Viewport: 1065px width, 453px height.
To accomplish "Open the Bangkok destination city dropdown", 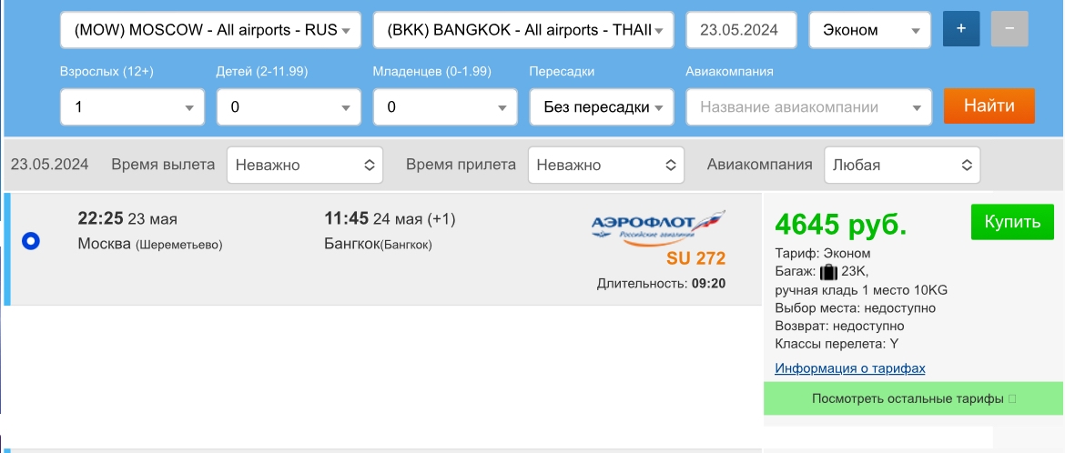I will [x=523, y=30].
